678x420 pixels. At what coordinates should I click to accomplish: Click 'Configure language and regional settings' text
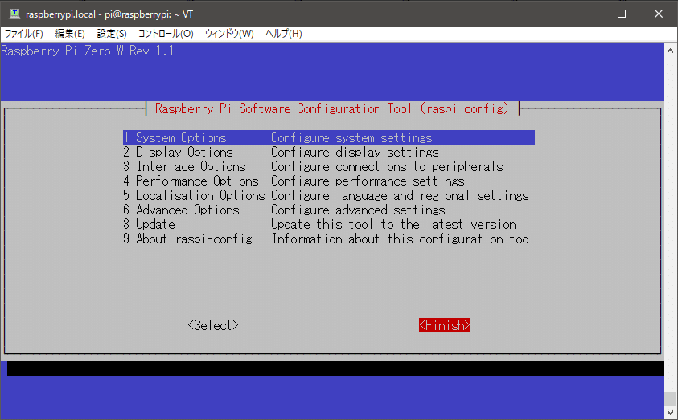(x=400, y=195)
